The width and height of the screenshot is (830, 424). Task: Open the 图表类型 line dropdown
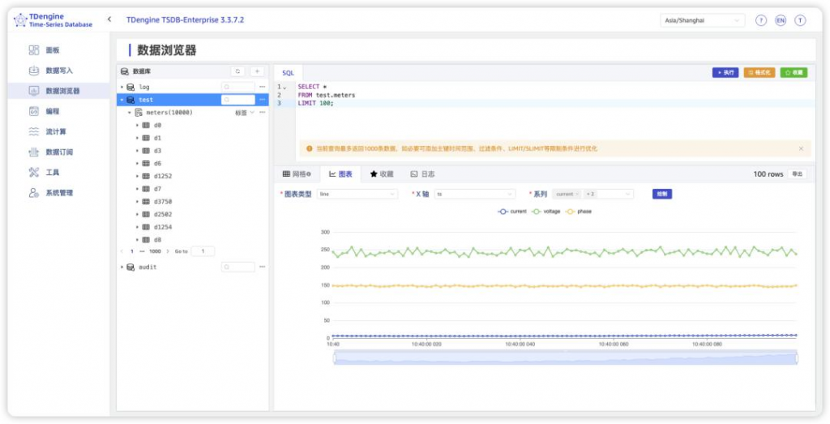tap(357, 195)
